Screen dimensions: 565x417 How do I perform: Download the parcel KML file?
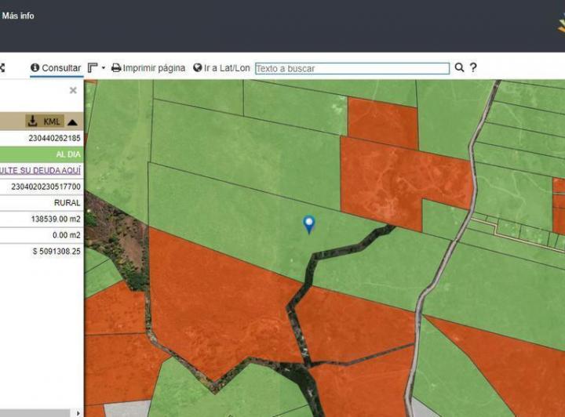(x=45, y=121)
